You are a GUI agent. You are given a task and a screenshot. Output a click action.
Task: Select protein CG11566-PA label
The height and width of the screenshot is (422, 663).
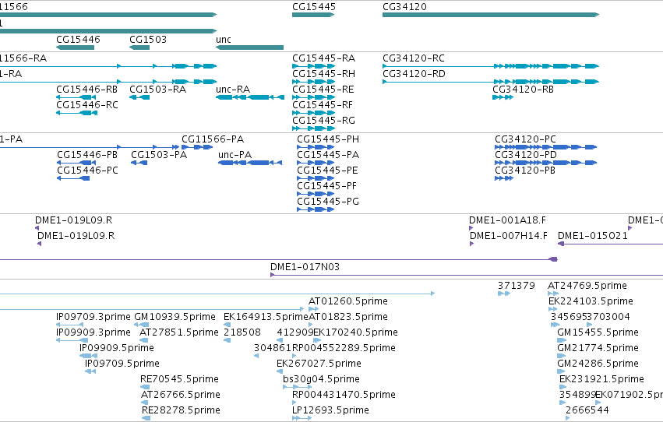tap(213, 139)
